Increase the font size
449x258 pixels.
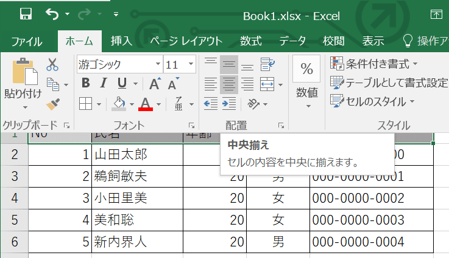tap(155, 84)
